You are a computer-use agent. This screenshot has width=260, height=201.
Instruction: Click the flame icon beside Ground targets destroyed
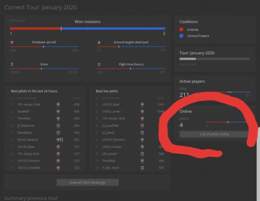[99, 42]
